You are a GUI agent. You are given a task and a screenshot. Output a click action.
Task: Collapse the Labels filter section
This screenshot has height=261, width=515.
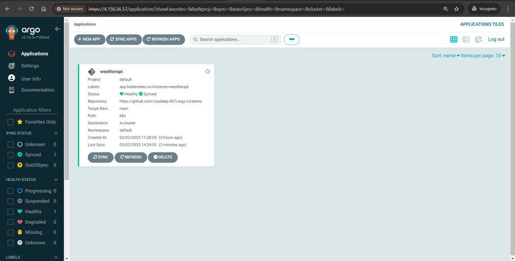click(56, 257)
